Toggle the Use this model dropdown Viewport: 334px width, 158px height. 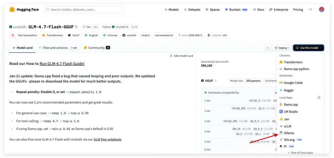pos(309,48)
